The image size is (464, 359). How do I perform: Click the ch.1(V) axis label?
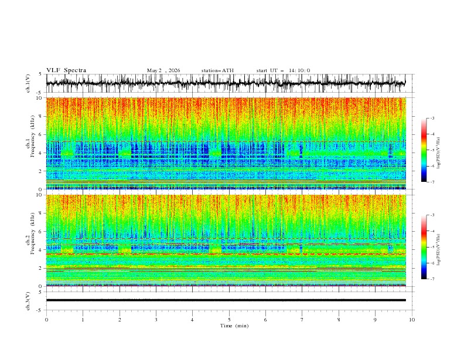pyautogui.click(x=28, y=83)
